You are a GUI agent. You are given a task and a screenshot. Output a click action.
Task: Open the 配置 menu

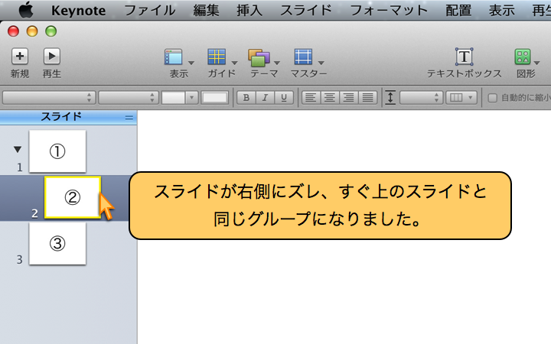[458, 11]
